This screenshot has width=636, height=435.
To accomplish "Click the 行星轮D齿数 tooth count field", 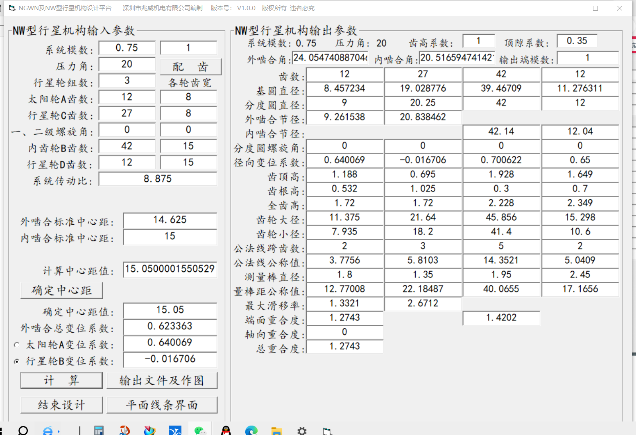I will coord(127,162).
